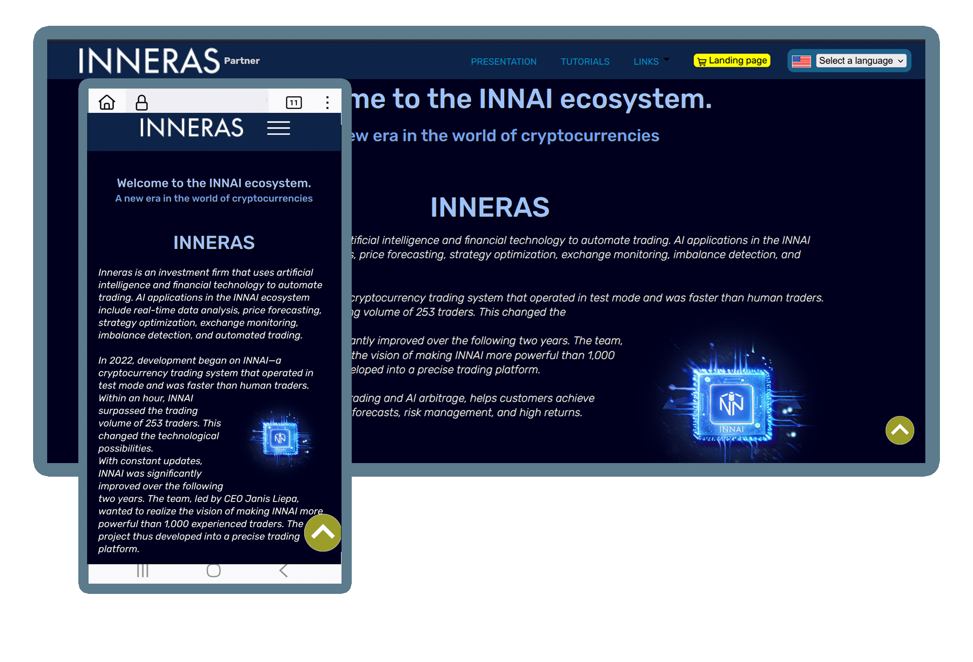Screen dimensions: 973x662
Task: Tap the padlock icon in mobile address bar
Action: point(142,102)
